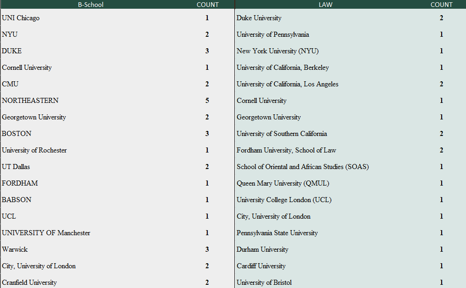The height and width of the screenshot is (288, 466).
Task: Select City, University of London in LAW column
Action: coord(274,216)
